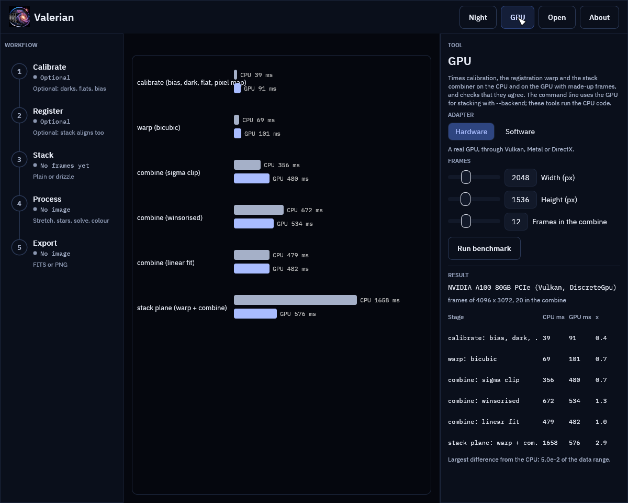628x503 pixels.
Task: Click the stack plane CPU 1658 ms bar
Action: click(x=295, y=300)
